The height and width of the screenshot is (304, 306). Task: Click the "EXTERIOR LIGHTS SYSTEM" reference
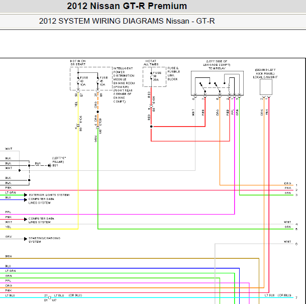[49, 195]
